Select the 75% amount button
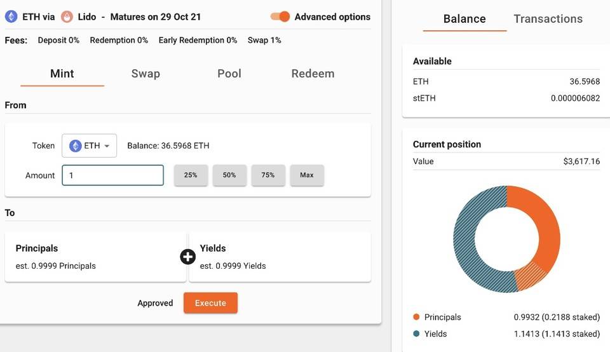 pos(268,175)
